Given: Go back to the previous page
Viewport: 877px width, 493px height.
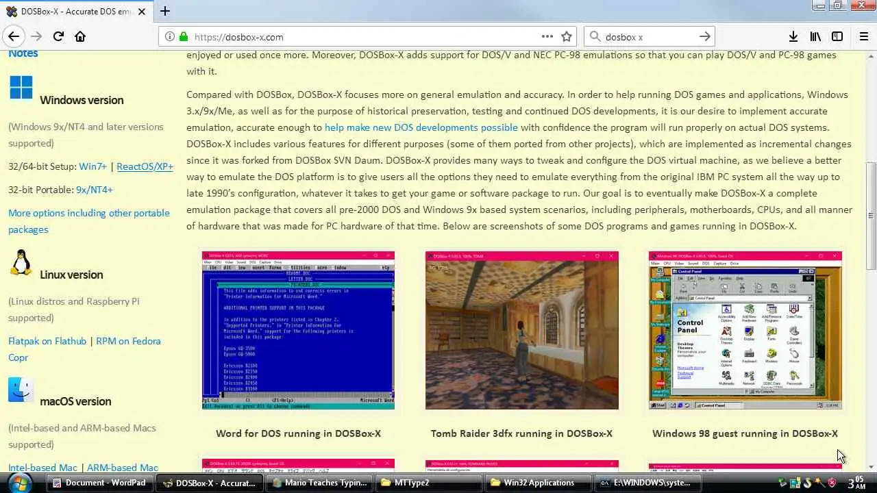Looking at the screenshot, I should 14,36.
